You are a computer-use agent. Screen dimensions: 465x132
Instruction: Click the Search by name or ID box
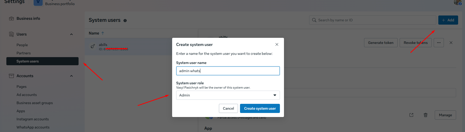tap(372, 20)
